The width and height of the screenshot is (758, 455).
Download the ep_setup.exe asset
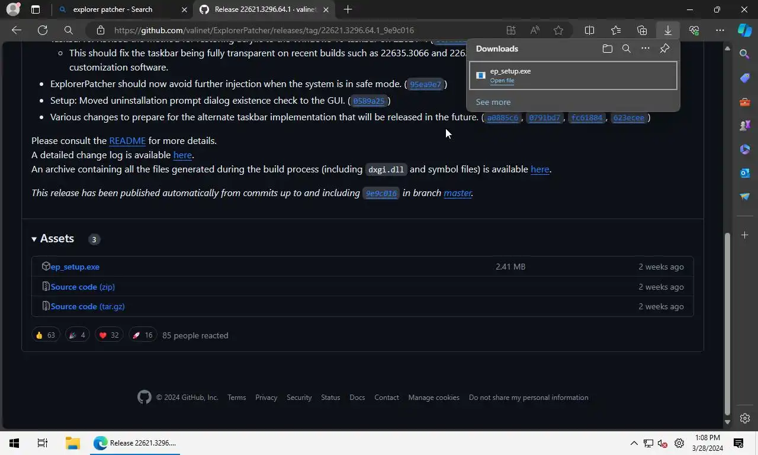coord(75,267)
